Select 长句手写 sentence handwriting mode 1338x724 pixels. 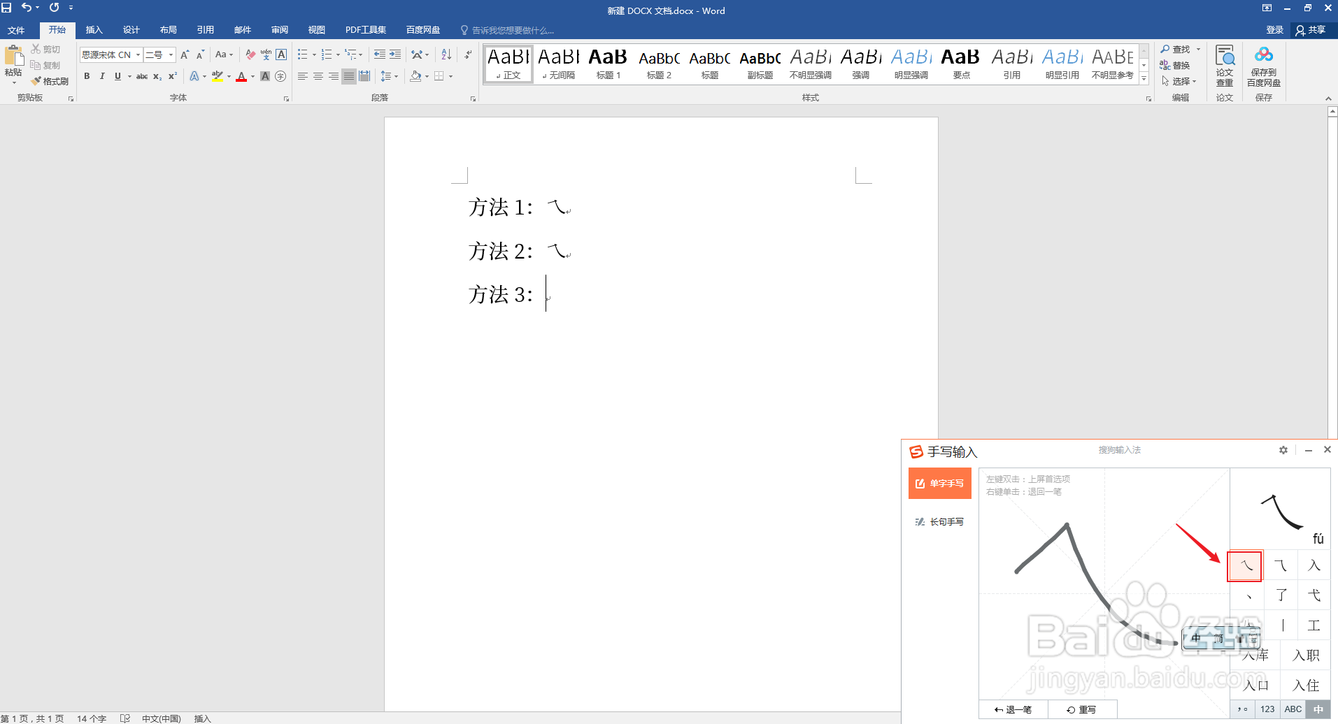(940, 522)
